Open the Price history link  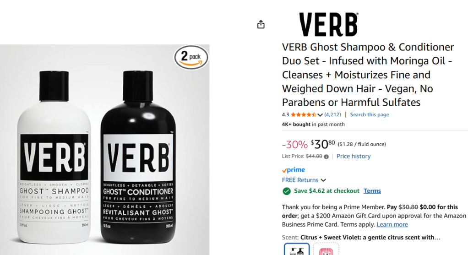click(x=354, y=156)
